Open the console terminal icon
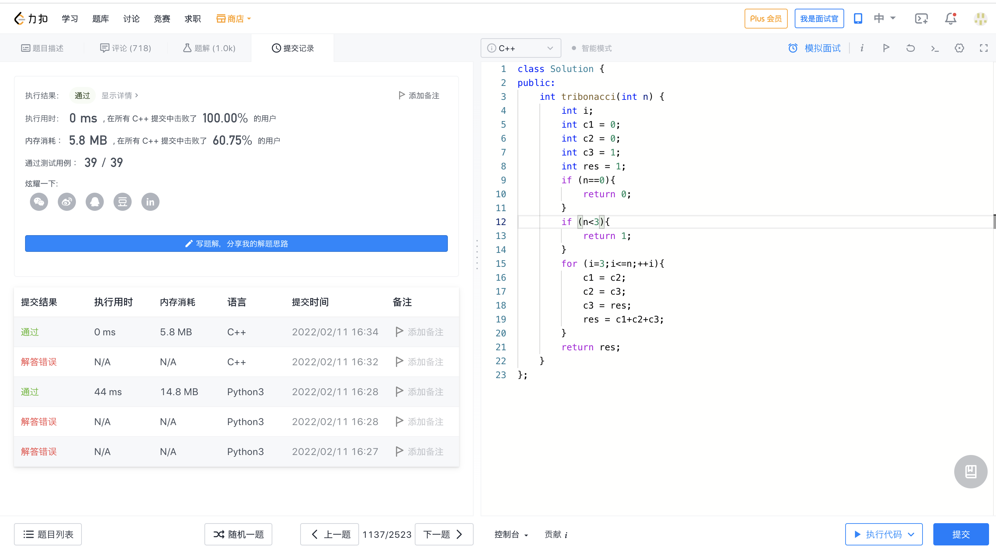Screen dimensions: 996x551 [x=935, y=48]
